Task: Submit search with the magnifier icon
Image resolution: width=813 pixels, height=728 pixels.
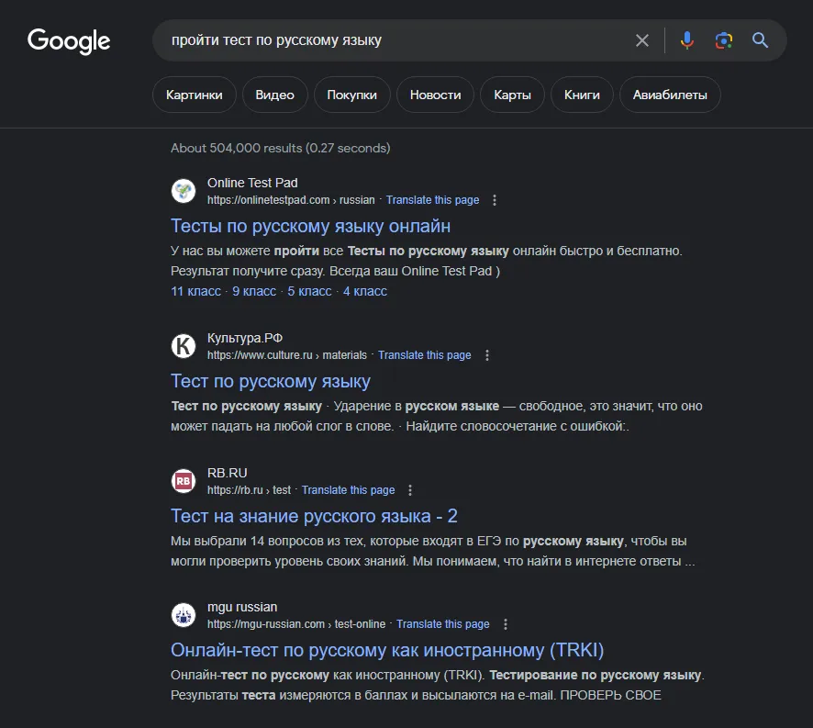Action: 760,40
